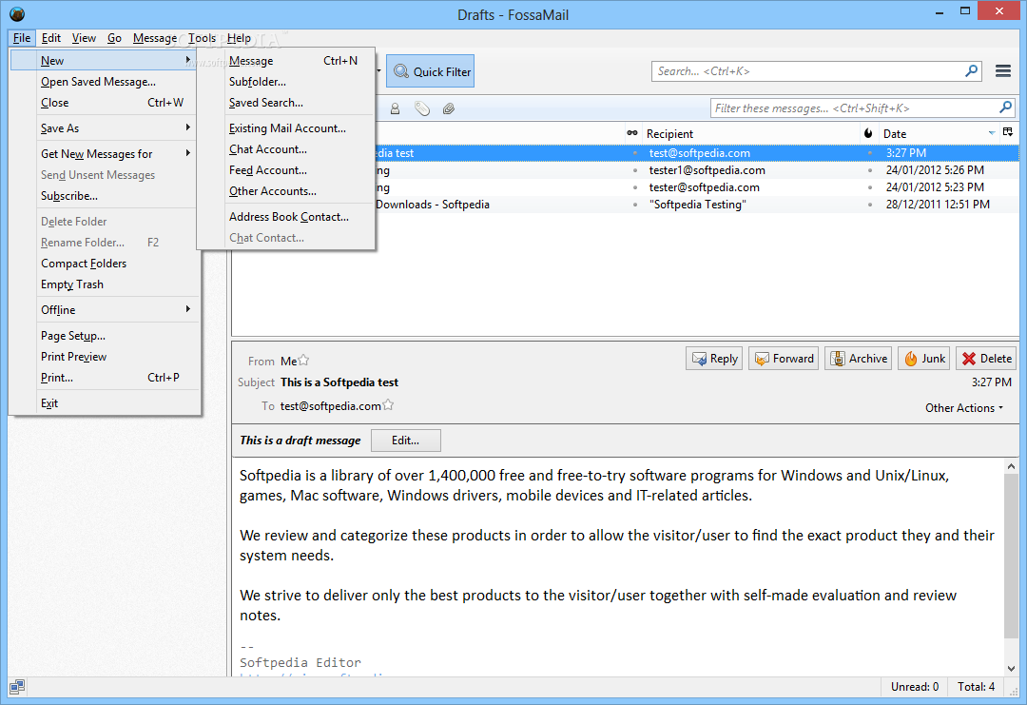Choose Page Setup... menu item
This screenshot has width=1027, height=705.
coord(105,335)
